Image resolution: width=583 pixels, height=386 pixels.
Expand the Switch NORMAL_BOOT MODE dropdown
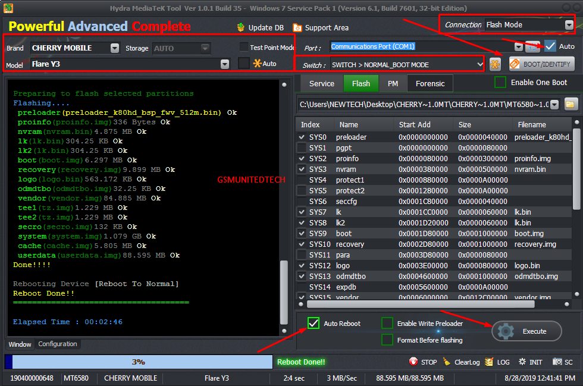(479, 65)
